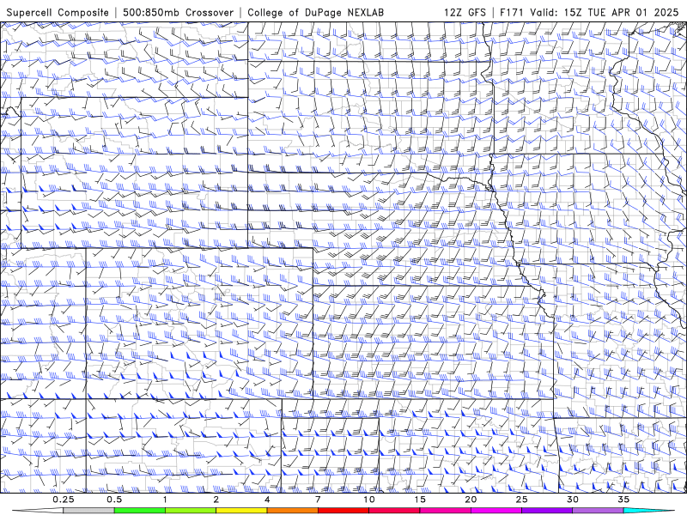Click the "12Z GFS" model run label
The height and width of the screenshot is (515, 687).
coord(465,12)
